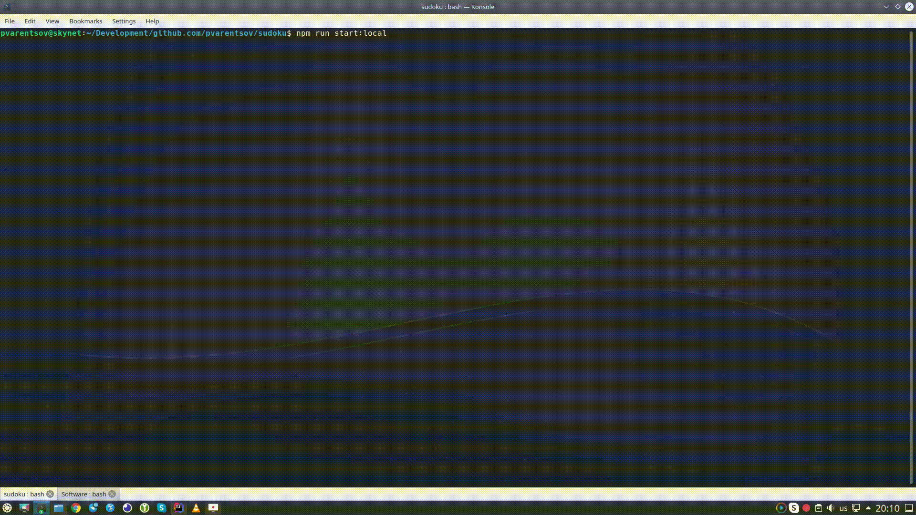This screenshot has width=916, height=515.
Task: Open the file manager folder icon
Action: pos(59,508)
